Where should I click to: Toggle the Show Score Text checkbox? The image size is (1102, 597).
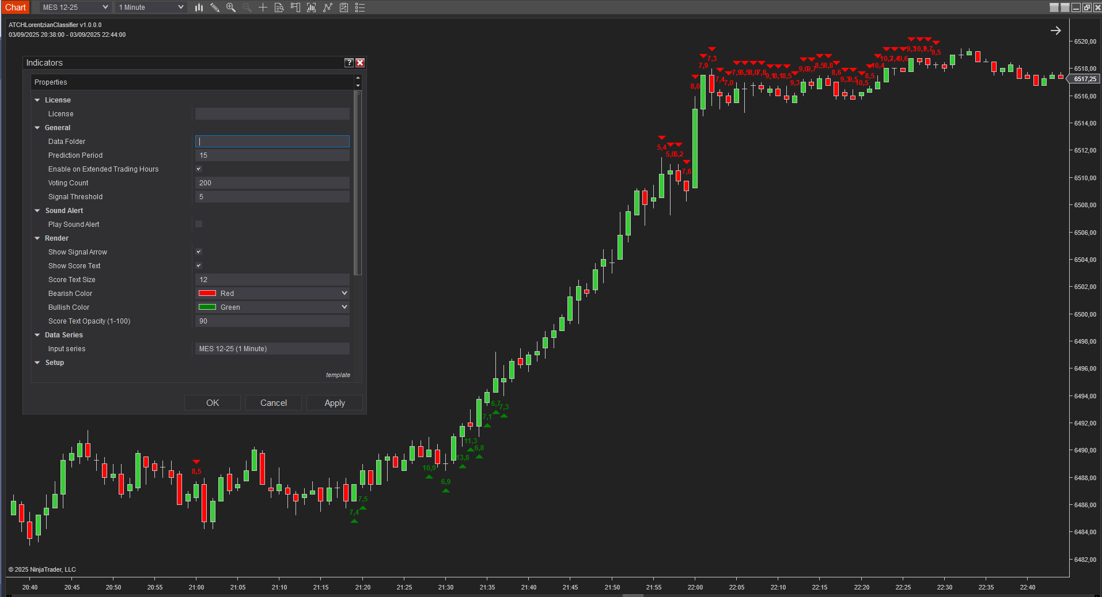199,266
